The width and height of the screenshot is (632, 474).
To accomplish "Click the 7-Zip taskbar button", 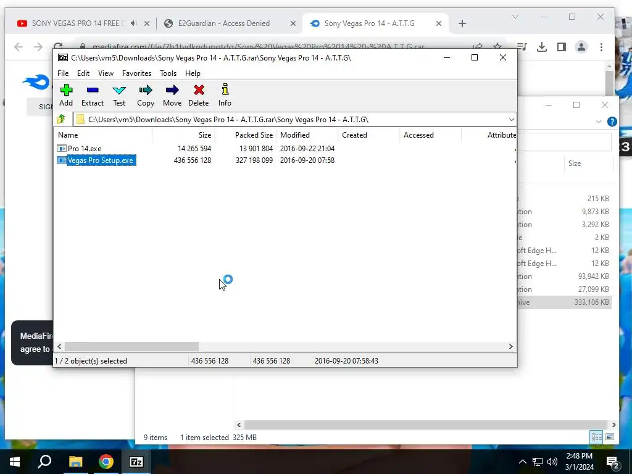I will click(136, 462).
